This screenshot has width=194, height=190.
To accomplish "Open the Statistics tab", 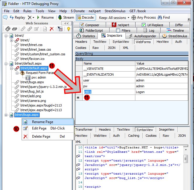I will [x=85, y=36].
